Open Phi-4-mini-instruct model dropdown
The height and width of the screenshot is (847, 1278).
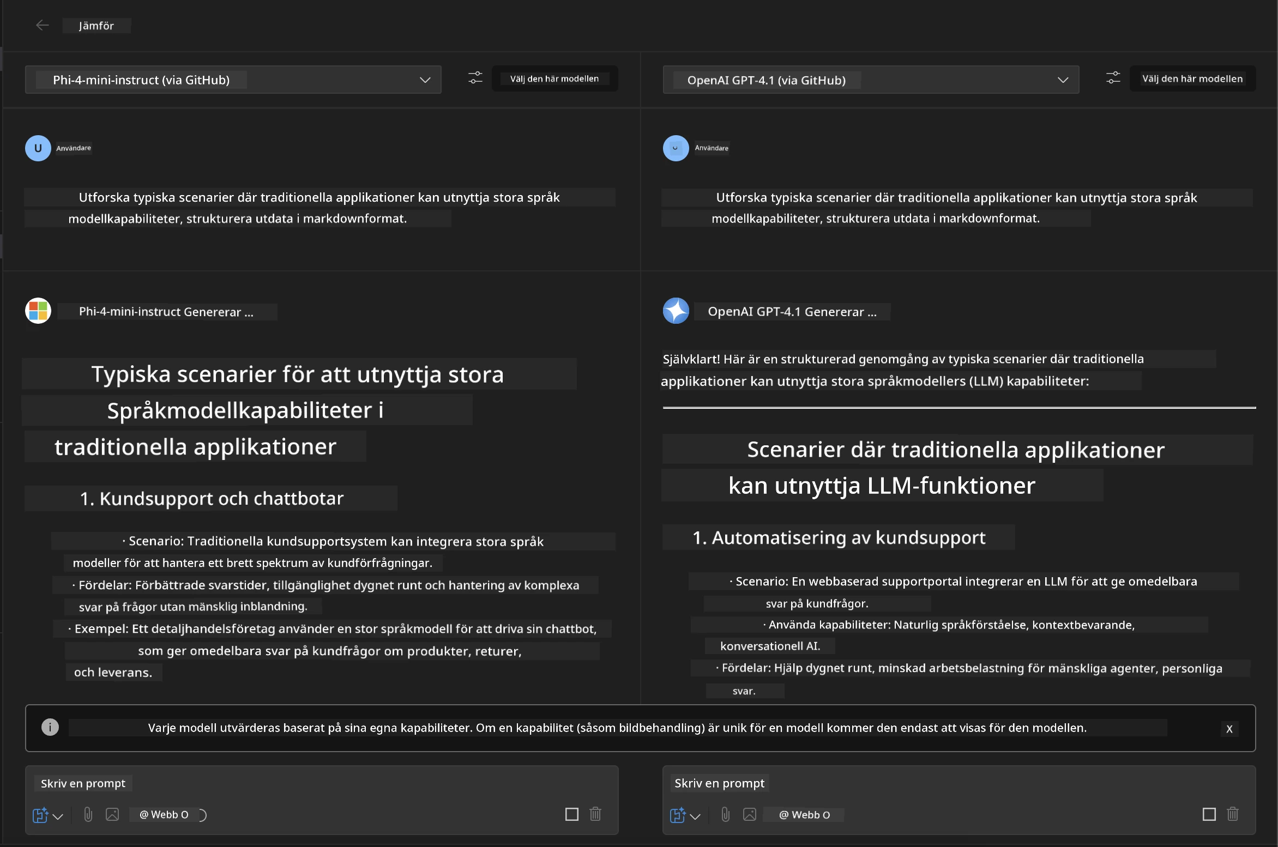(233, 80)
